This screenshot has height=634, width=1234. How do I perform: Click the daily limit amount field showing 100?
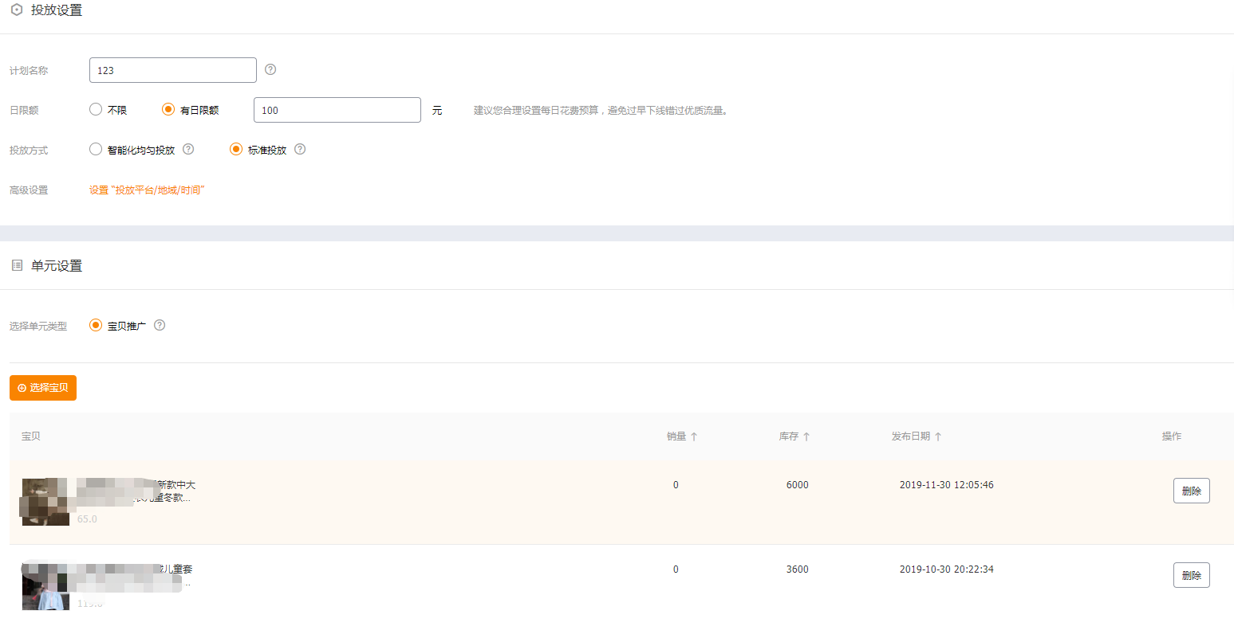pyautogui.click(x=337, y=110)
